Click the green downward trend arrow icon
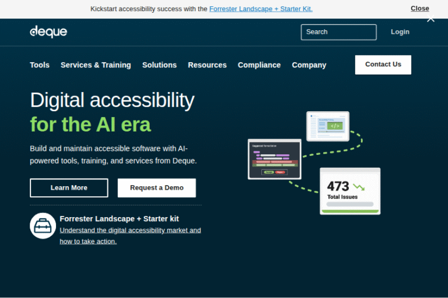 (x=359, y=187)
